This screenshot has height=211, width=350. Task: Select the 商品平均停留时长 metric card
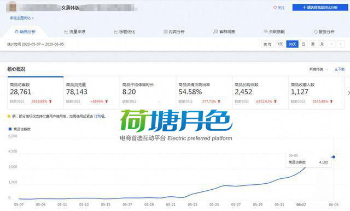pos(148,93)
